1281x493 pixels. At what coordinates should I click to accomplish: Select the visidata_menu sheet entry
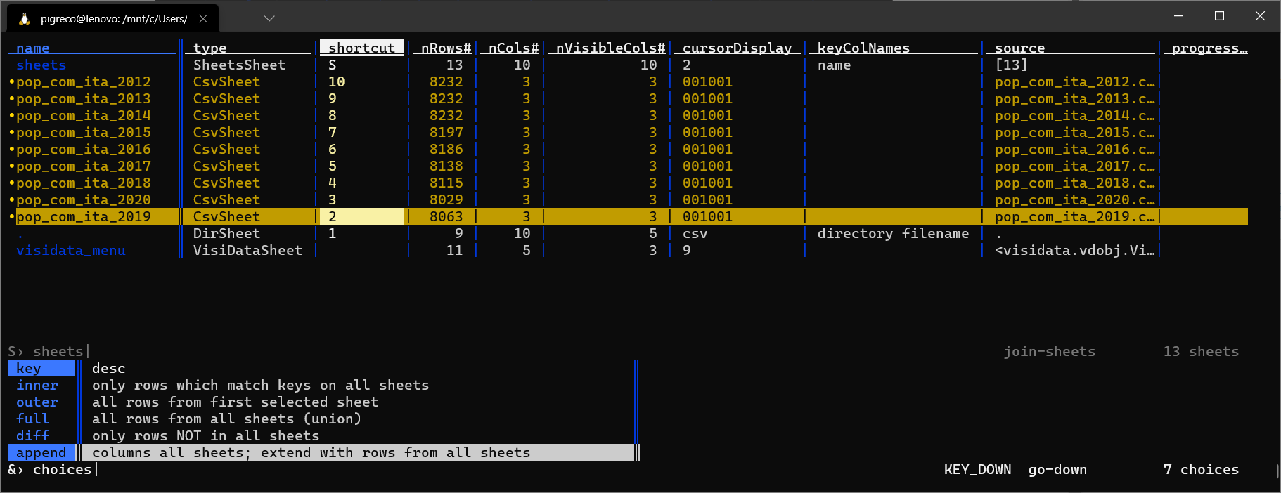70,251
